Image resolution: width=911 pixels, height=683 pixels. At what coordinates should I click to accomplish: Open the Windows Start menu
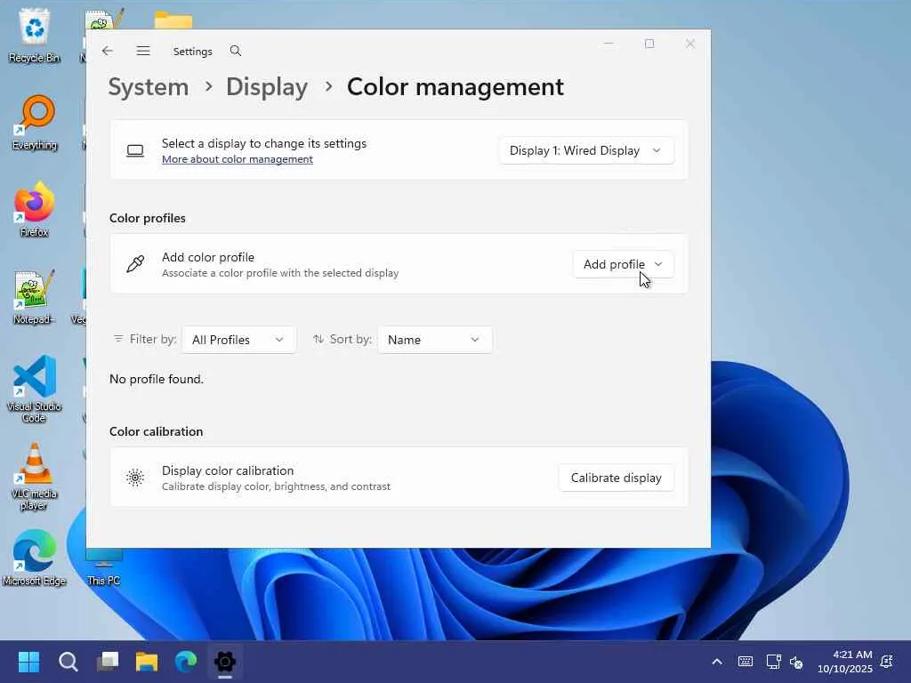[x=28, y=662]
